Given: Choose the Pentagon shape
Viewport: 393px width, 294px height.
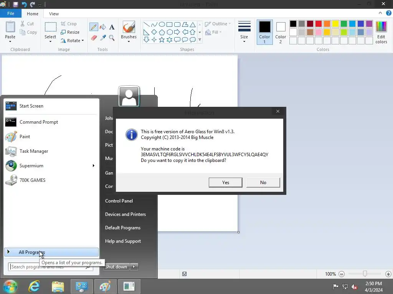Looking at the screenshot, I should pos(162,32).
